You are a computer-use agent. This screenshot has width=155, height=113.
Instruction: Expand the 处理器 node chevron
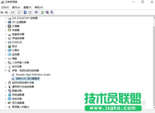point(6,26)
